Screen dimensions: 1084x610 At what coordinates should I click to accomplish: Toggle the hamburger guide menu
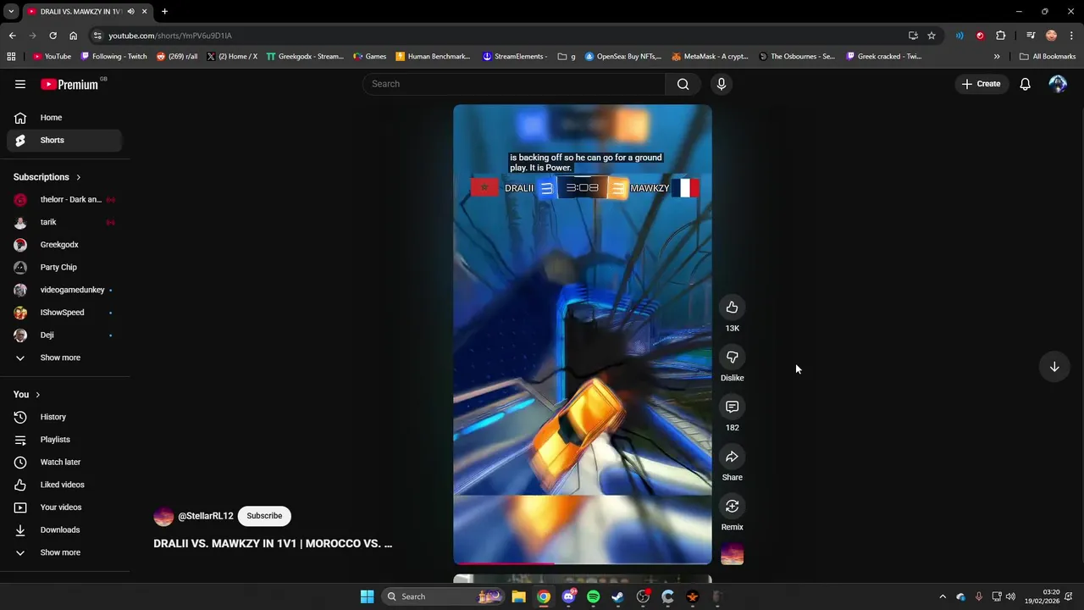tap(20, 84)
